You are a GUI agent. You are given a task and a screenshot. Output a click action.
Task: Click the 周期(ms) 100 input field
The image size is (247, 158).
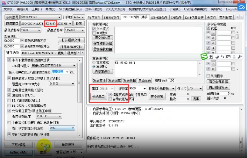pyautogui.click(x=172, y=81)
